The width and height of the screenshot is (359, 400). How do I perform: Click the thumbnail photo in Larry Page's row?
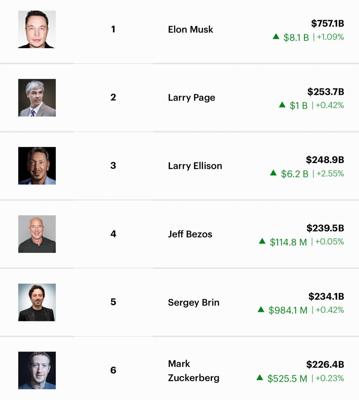pyautogui.click(x=37, y=98)
